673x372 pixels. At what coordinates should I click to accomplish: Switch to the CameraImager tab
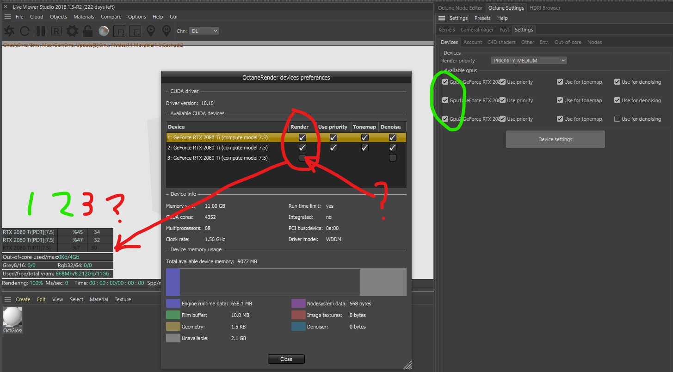pos(477,30)
